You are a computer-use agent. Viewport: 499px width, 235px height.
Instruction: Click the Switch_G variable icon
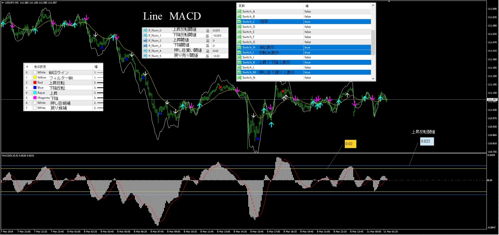(x=239, y=42)
